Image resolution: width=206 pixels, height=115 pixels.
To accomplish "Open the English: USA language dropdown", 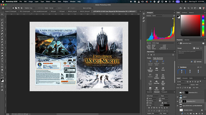I will 153,114.
